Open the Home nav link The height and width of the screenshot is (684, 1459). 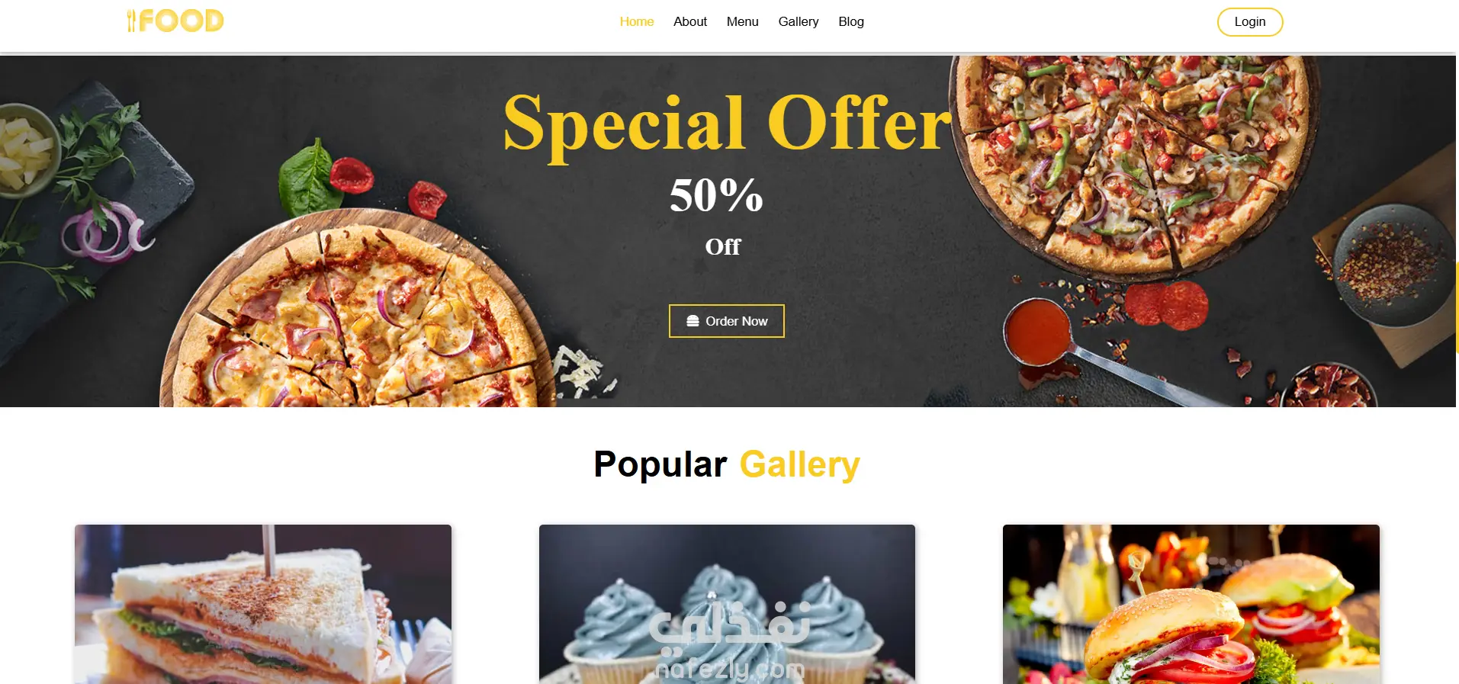pyautogui.click(x=636, y=21)
